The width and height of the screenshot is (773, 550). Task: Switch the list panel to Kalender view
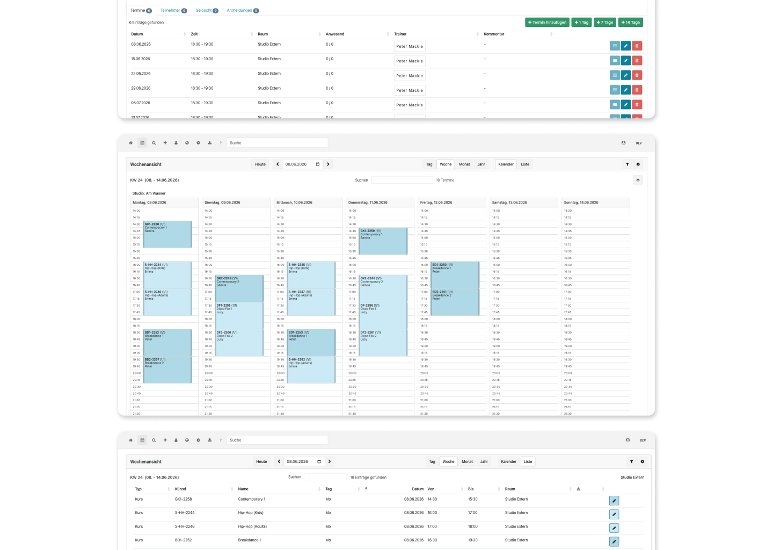[508, 461]
